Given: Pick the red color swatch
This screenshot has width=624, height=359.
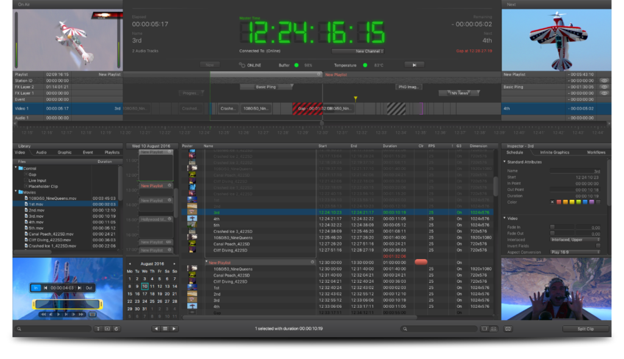Looking at the screenshot, I should 559,202.
